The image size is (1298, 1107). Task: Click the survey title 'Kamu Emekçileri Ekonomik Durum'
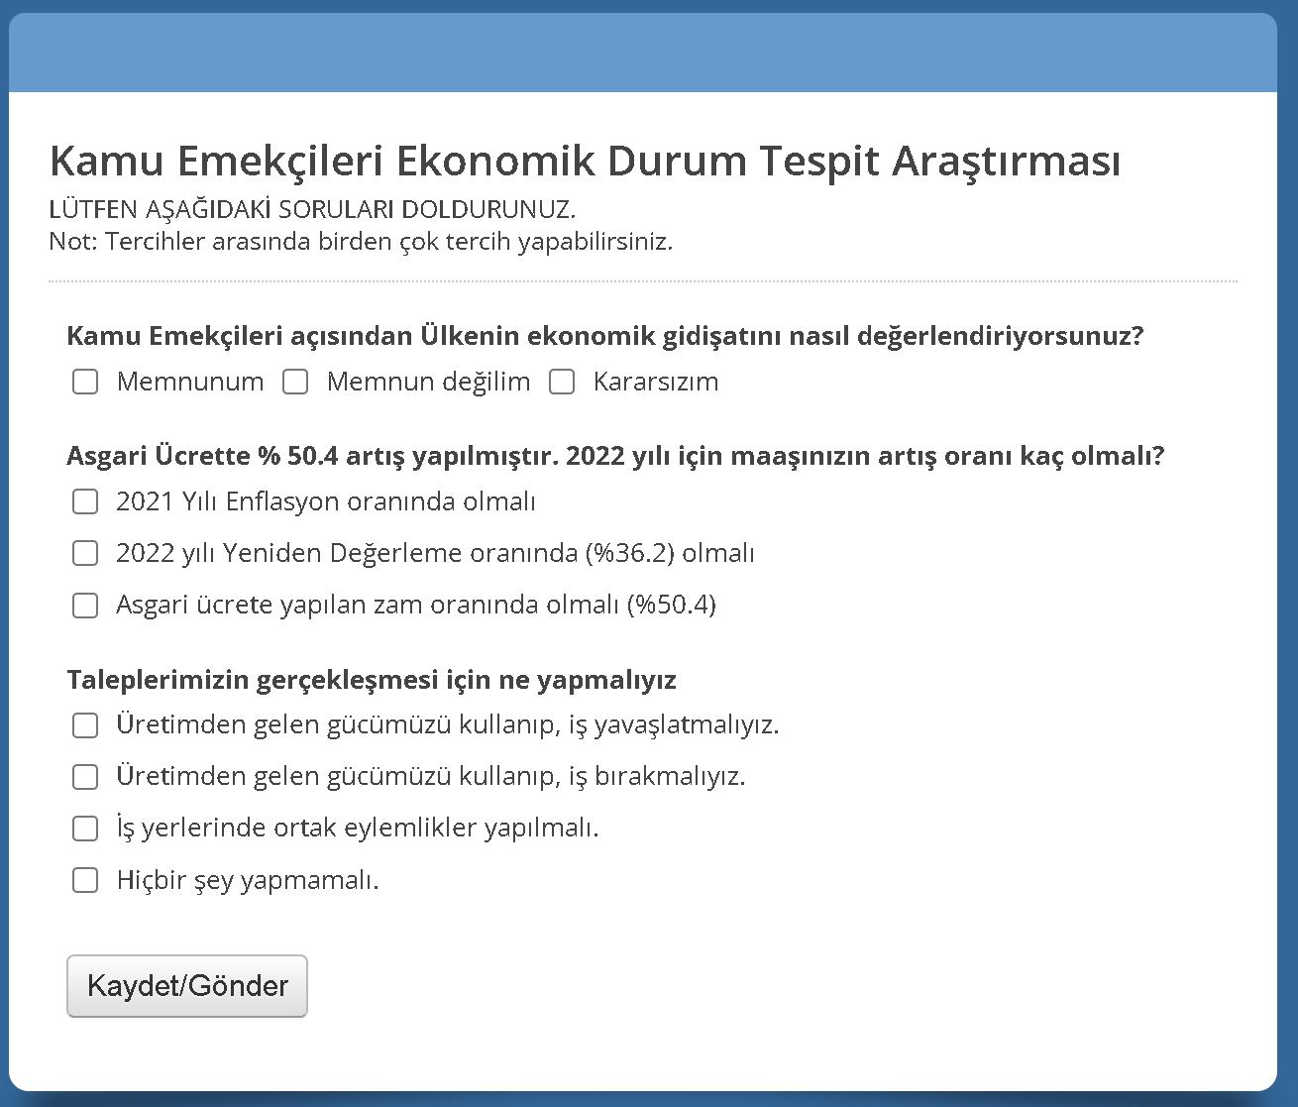tap(585, 161)
